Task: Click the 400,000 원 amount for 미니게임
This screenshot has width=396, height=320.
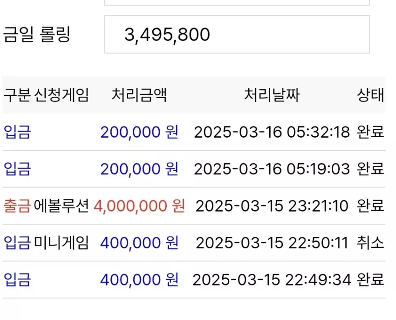Action: [x=139, y=243]
